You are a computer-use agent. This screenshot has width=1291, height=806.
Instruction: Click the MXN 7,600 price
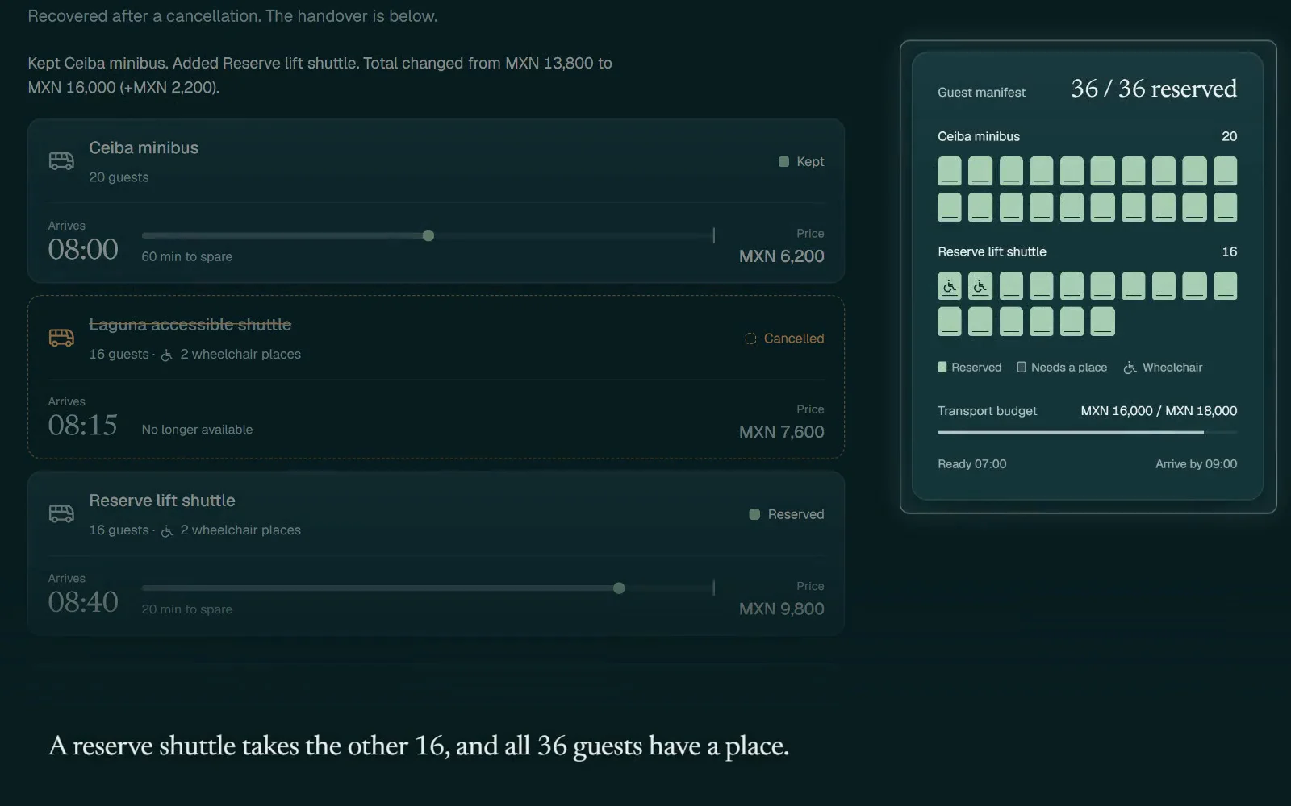pos(781,432)
